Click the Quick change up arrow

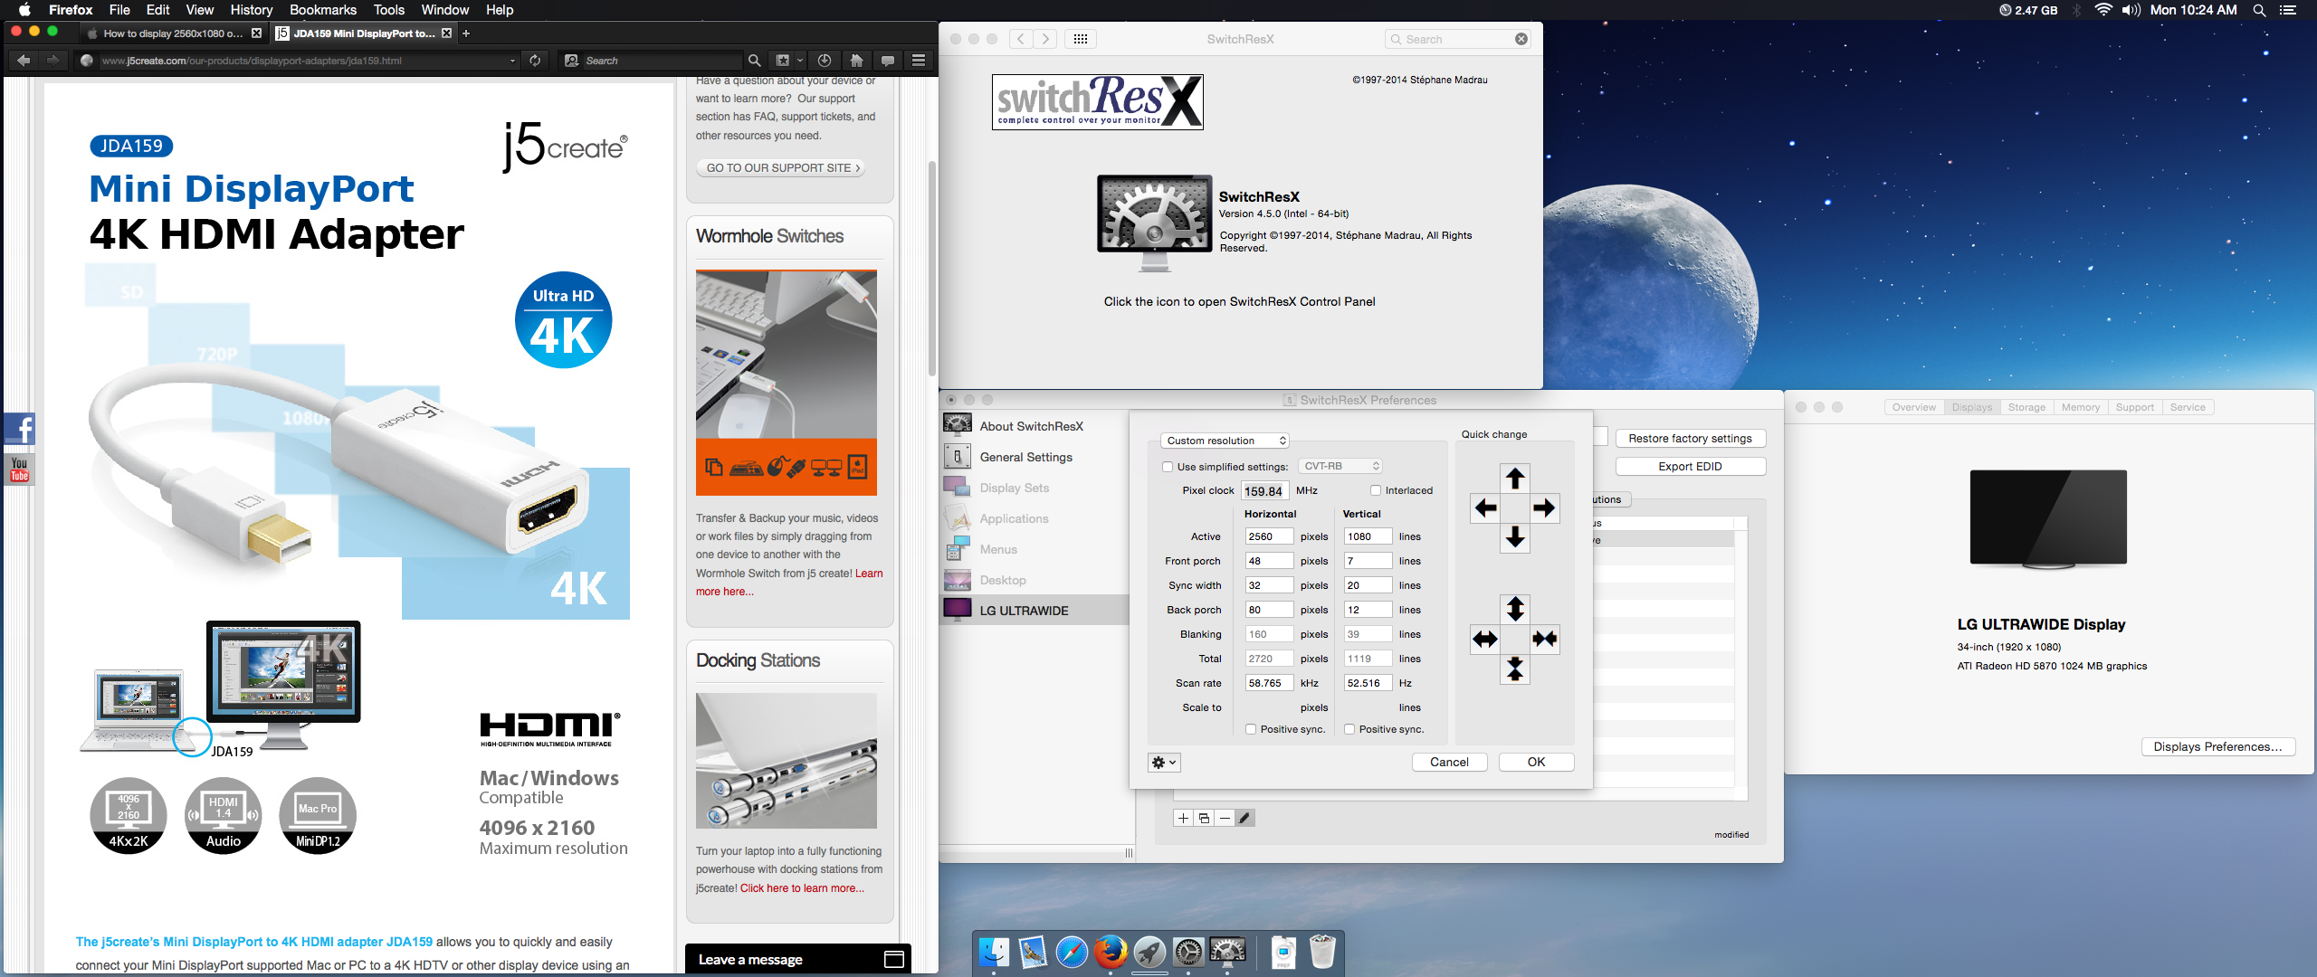[x=1515, y=478]
